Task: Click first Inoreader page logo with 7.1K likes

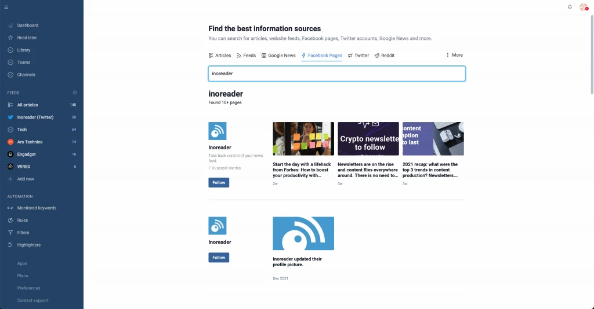Action: pos(218,131)
